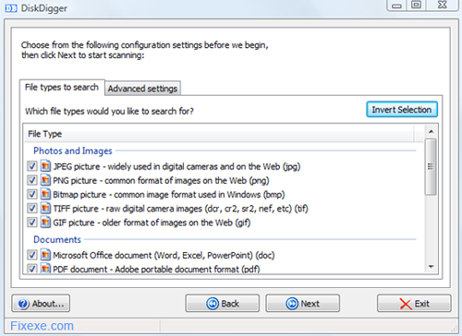Select the File types to search tab

point(62,88)
